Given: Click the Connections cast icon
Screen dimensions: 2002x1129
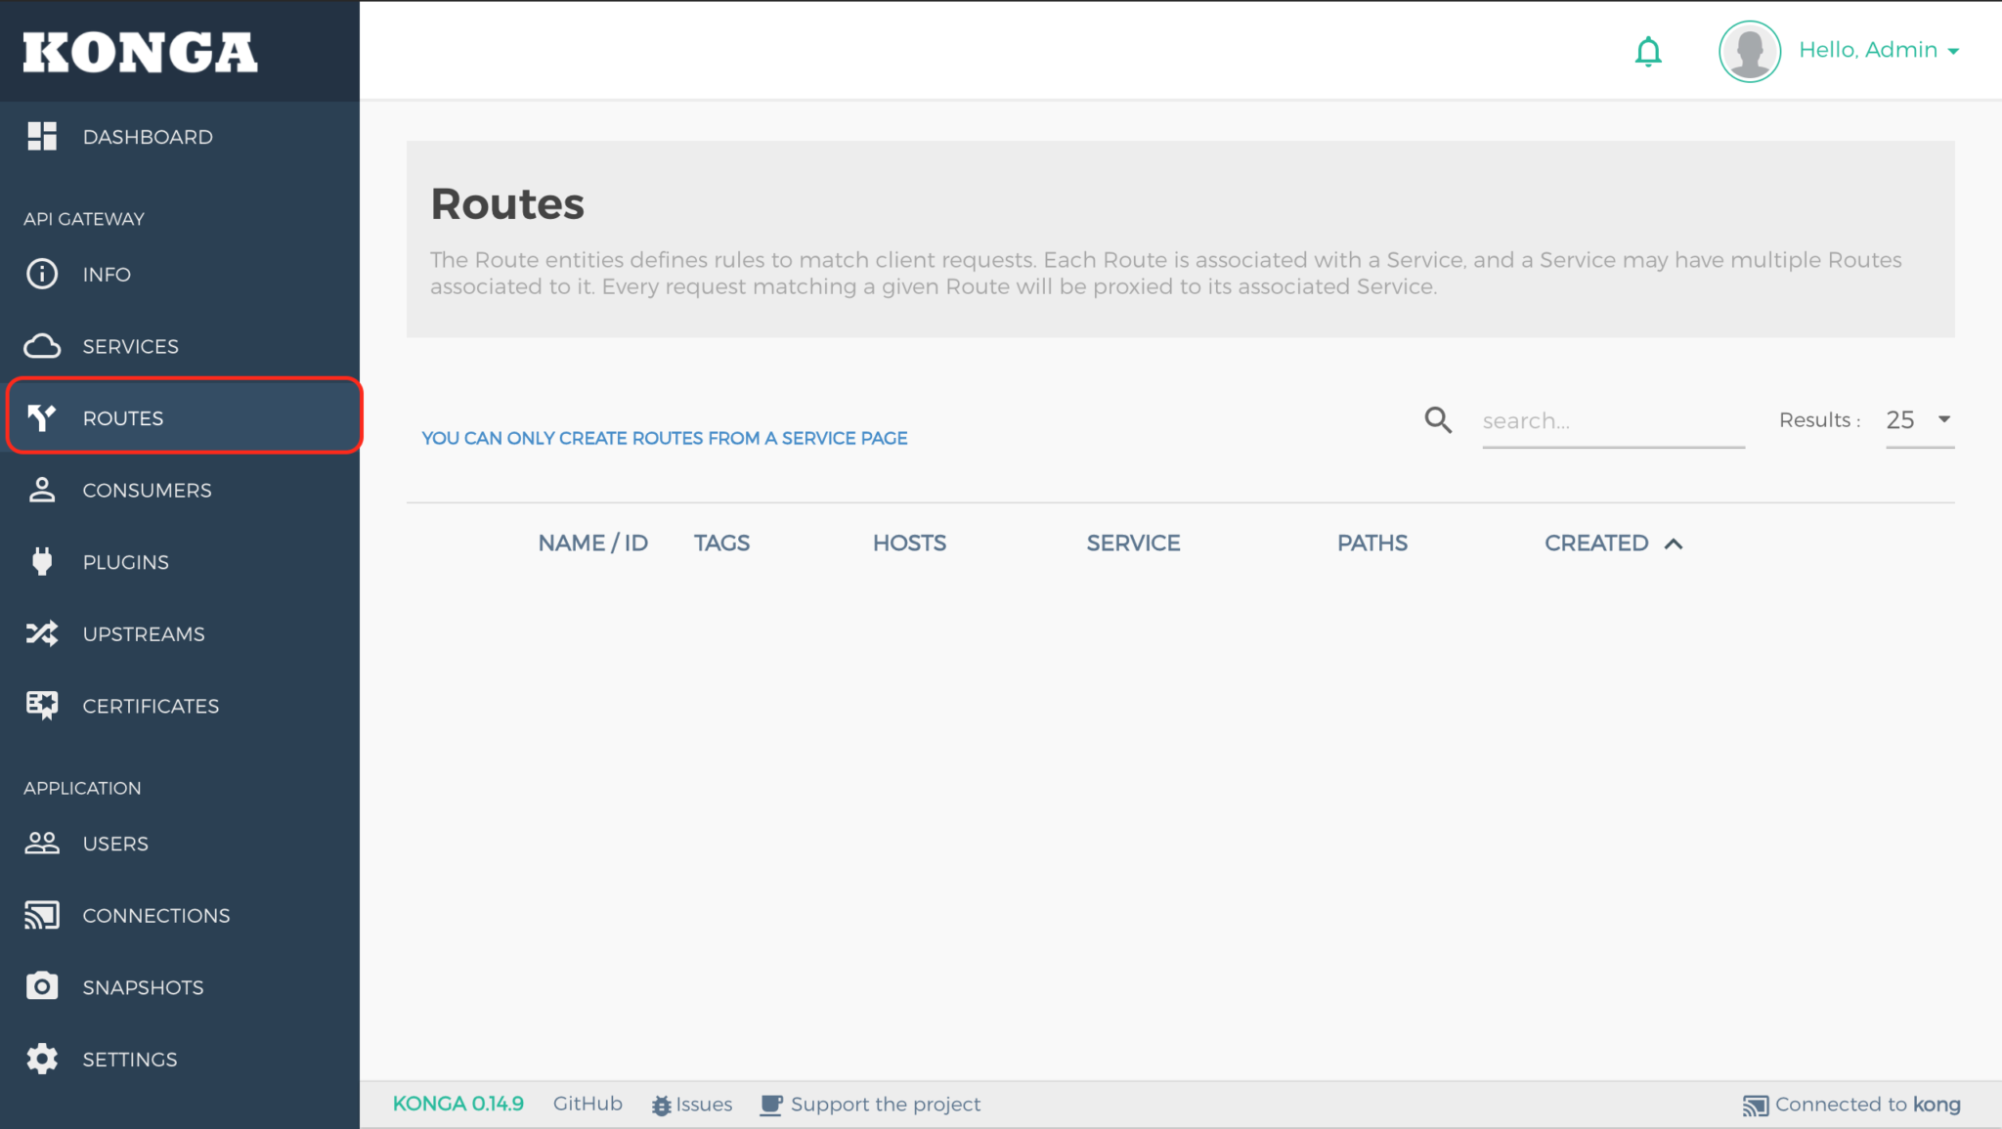Looking at the screenshot, I should click(41, 915).
